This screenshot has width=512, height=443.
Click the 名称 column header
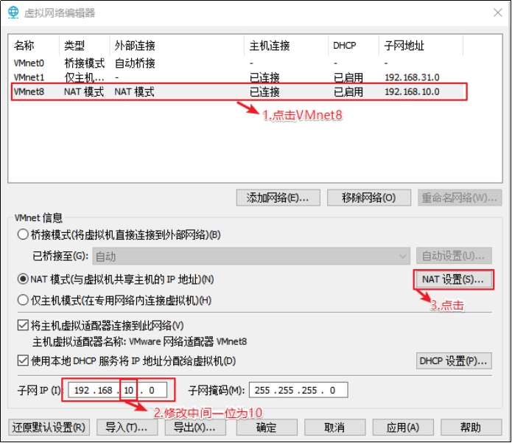click(34, 46)
